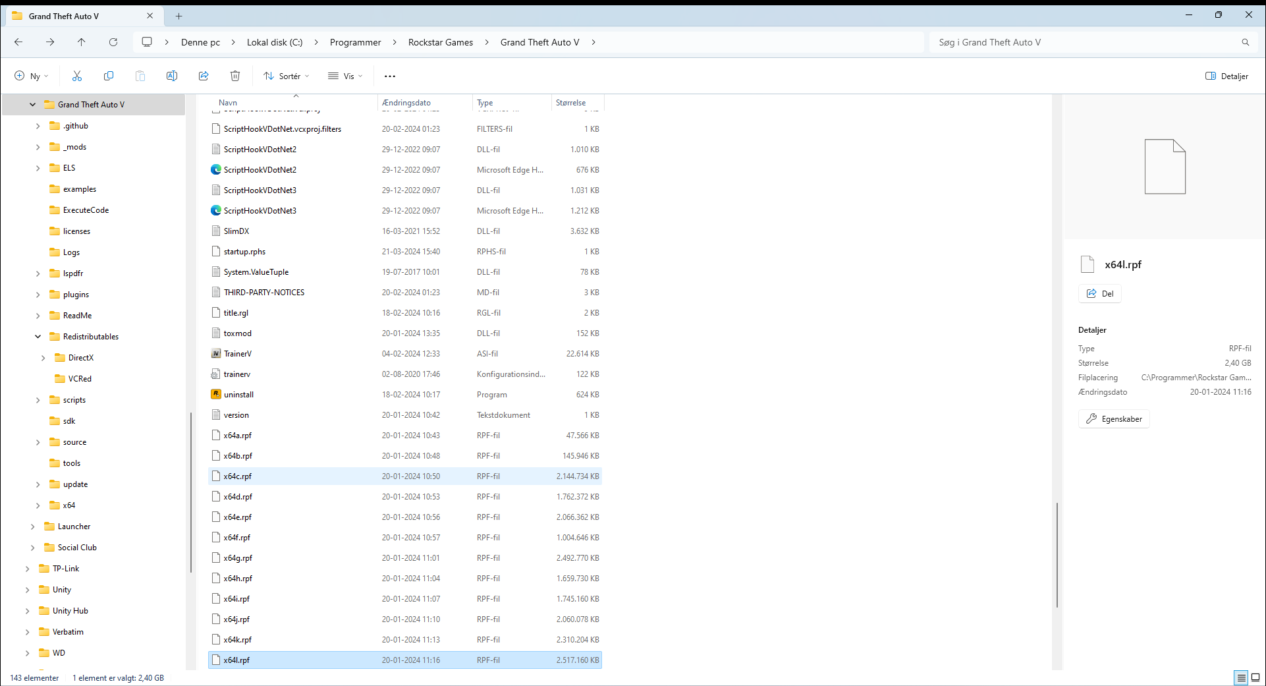Open new tab with plus button
Image resolution: width=1266 pixels, height=686 pixels.
tap(179, 16)
